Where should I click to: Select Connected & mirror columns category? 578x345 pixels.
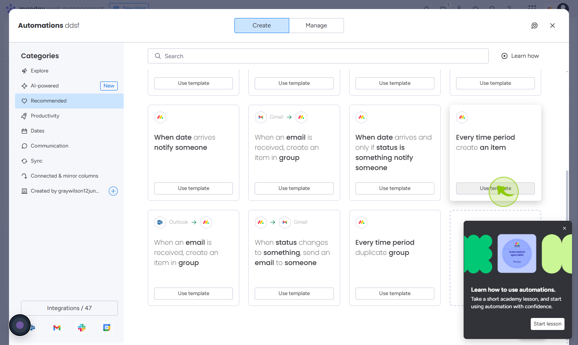point(69,176)
